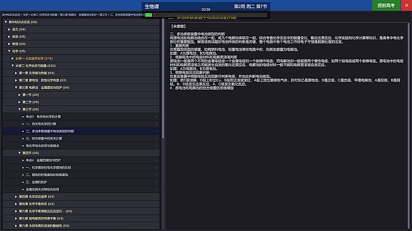Image resolution: width=412 pixels, height=231 pixels.
Task: Open topic 一、化学腐蚀和电化学腐蚀的比较
Action: click(81, 167)
